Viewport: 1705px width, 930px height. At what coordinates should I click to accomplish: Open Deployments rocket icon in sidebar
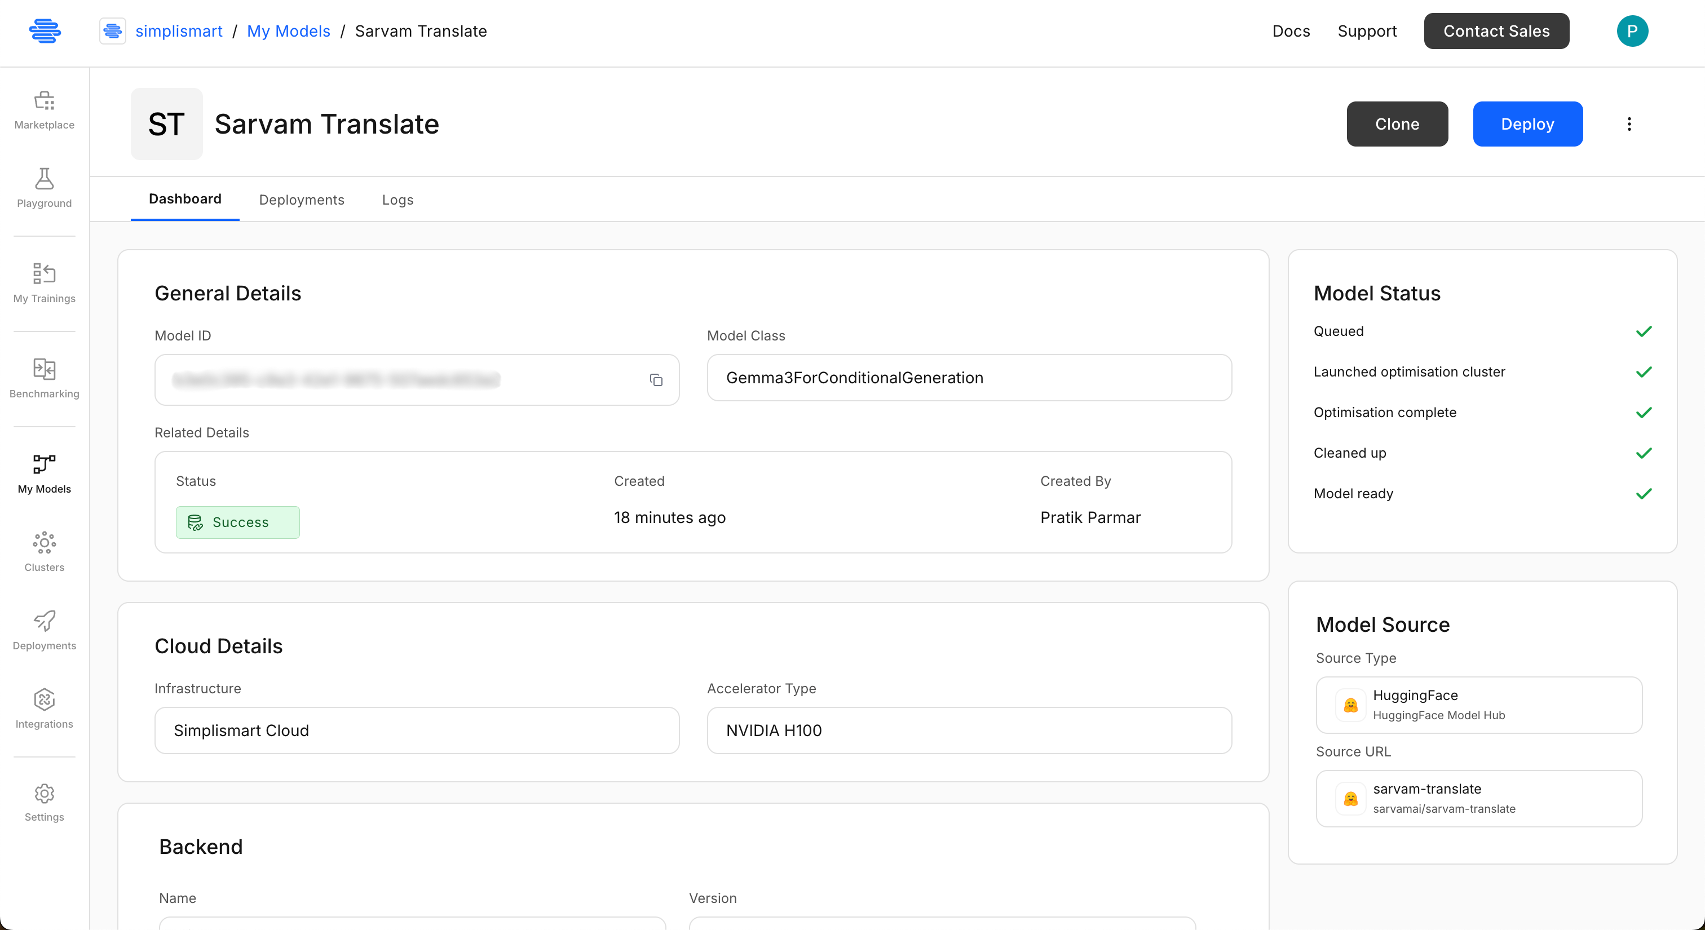[45, 630]
